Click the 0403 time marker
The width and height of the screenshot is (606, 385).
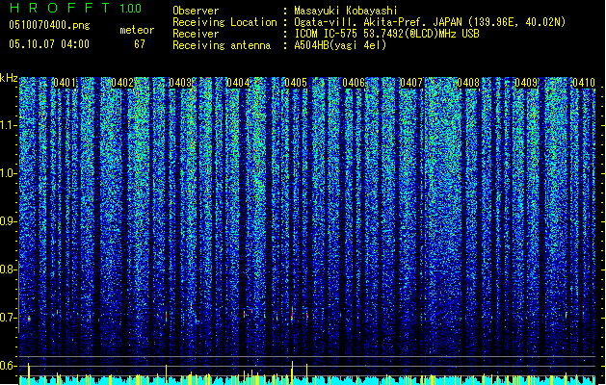pyautogui.click(x=180, y=83)
